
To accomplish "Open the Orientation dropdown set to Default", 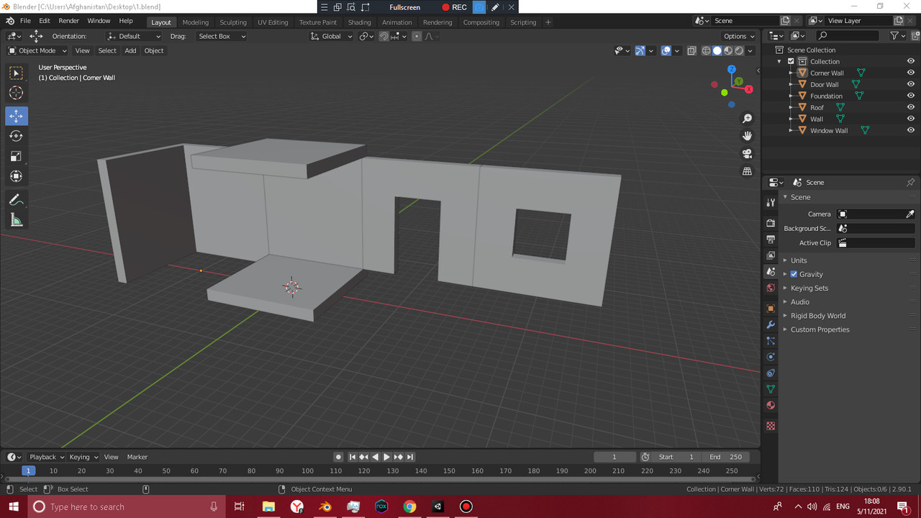I will tap(133, 36).
